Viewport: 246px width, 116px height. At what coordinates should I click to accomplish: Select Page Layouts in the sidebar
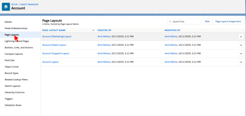tap(12, 35)
